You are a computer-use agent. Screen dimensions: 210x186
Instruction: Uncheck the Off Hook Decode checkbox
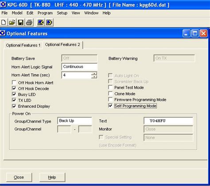tap(14, 88)
